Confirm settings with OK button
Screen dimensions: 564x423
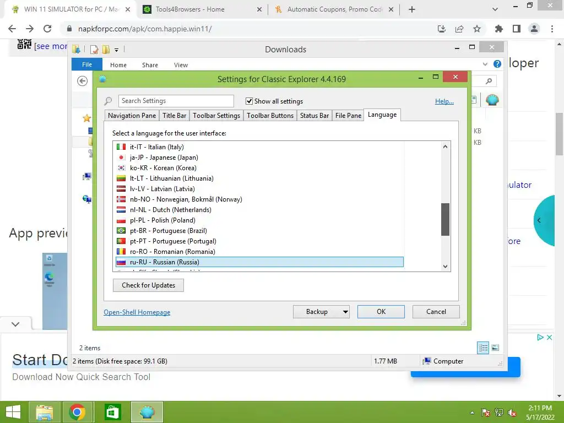point(381,312)
